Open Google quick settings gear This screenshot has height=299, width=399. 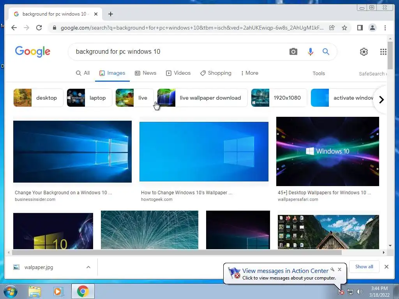[x=364, y=52]
